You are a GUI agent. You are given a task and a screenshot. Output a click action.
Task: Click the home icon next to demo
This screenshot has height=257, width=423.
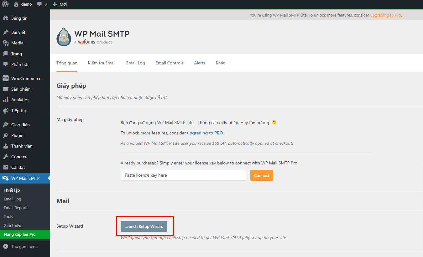(x=16, y=4)
